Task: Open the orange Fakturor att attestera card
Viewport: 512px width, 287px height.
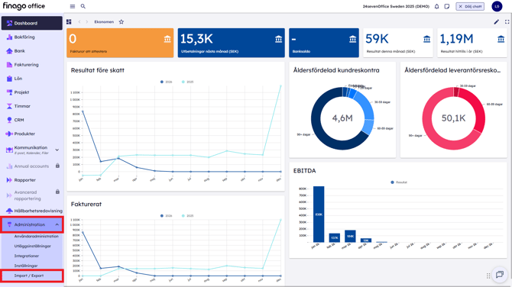Action: click(x=120, y=43)
